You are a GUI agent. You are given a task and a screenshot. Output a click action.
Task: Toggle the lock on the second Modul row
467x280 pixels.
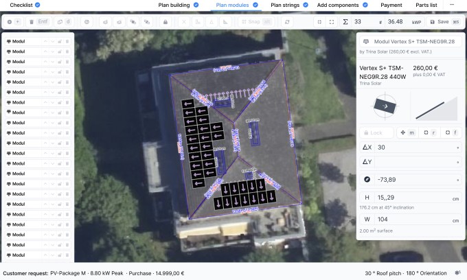pyautogui.click(x=60, y=51)
